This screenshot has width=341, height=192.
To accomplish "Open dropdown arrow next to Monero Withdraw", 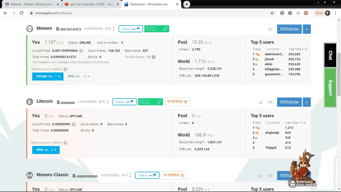I will [307, 29].
